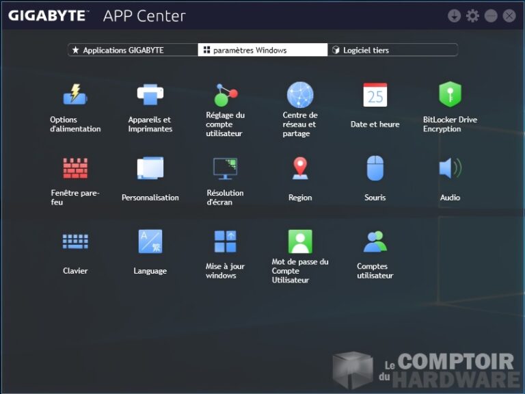The image size is (525, 394).
Task: Open the BitLocker Drive Encryption shield icon
Action: [450, 94]
